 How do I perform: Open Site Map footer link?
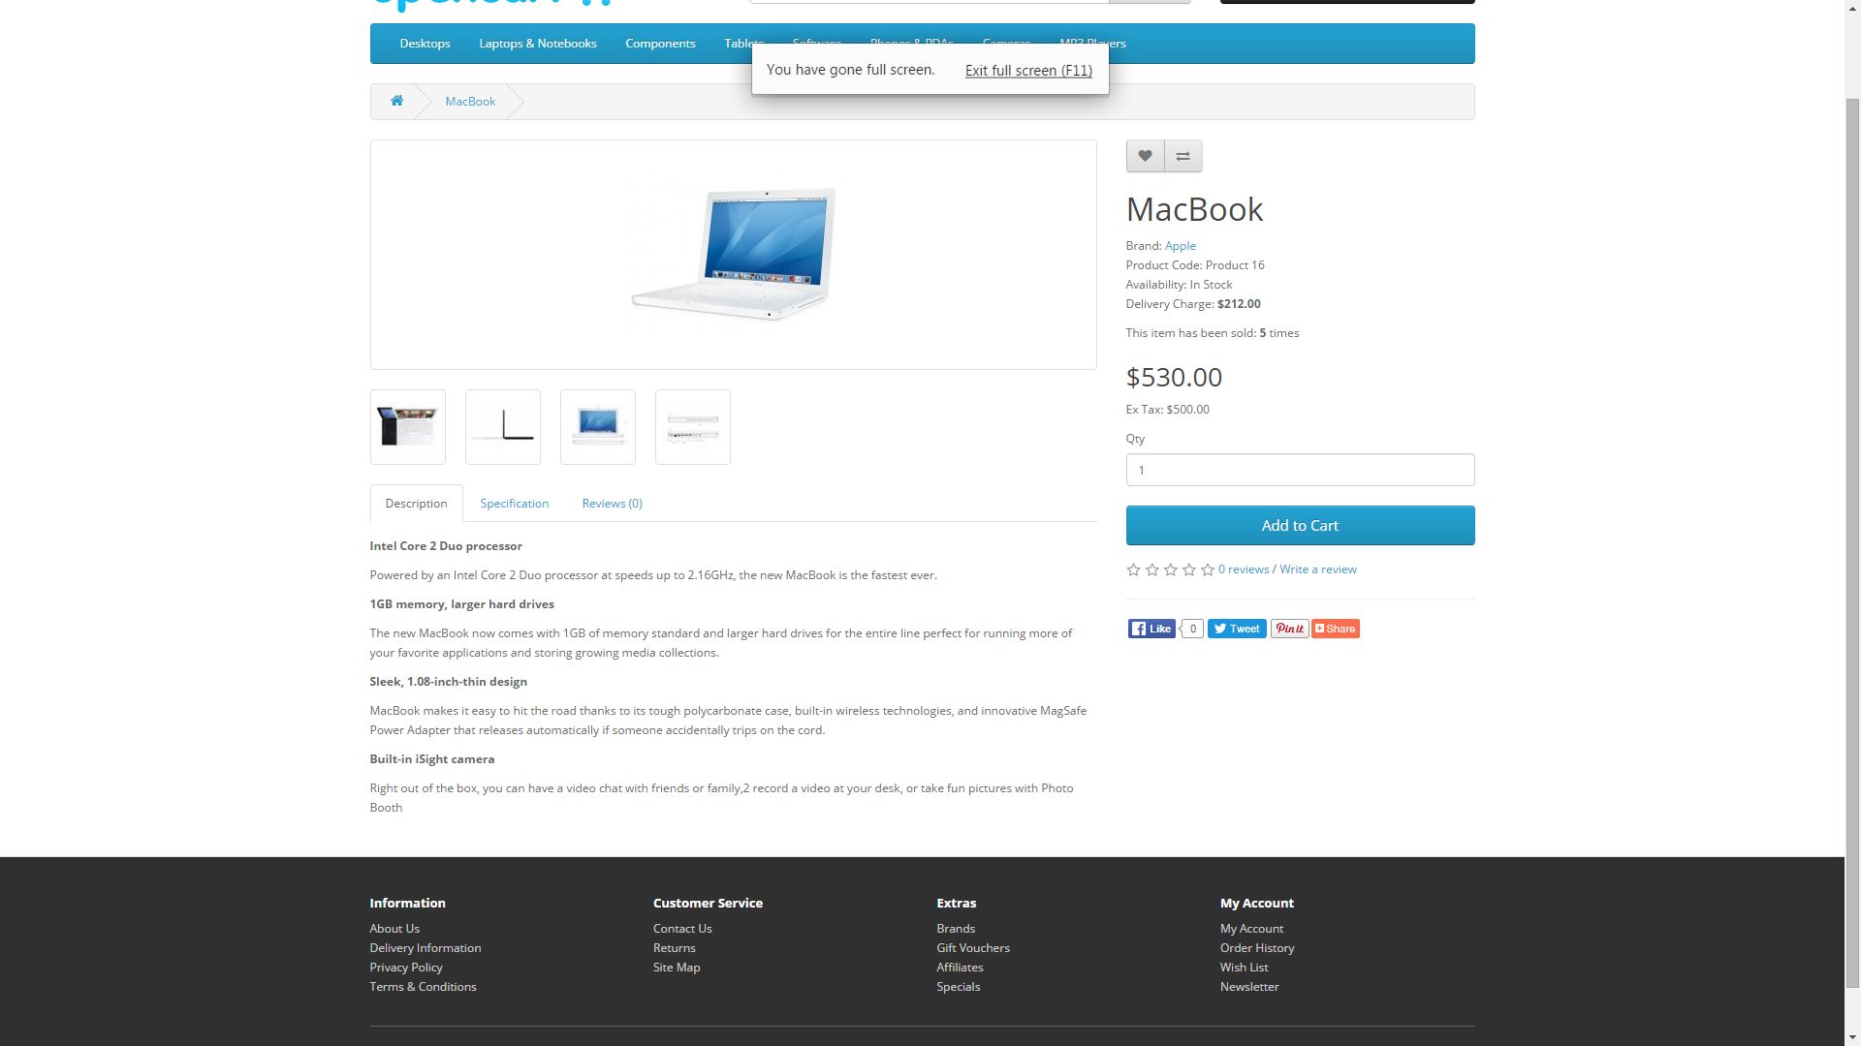(677, 967)
